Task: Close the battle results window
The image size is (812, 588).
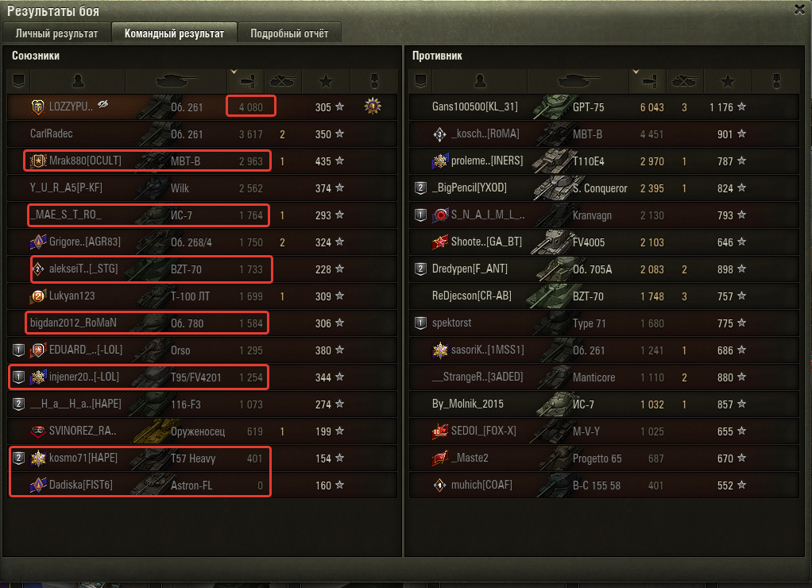Action: pos(799,10)
